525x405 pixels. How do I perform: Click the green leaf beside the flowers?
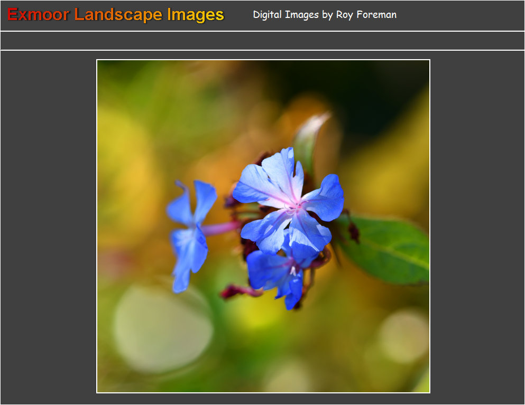pyautogui.click(x=389, y=247)
